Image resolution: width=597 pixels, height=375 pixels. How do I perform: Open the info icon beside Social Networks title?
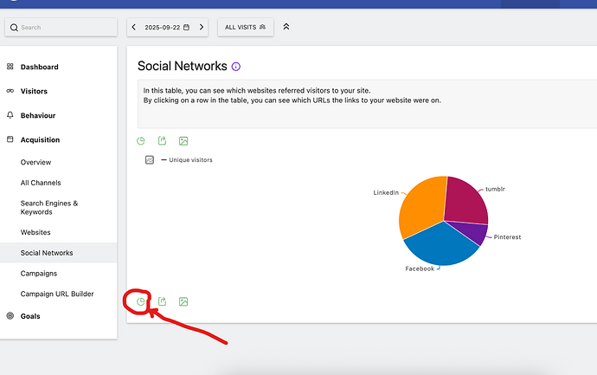click(236, 67)
